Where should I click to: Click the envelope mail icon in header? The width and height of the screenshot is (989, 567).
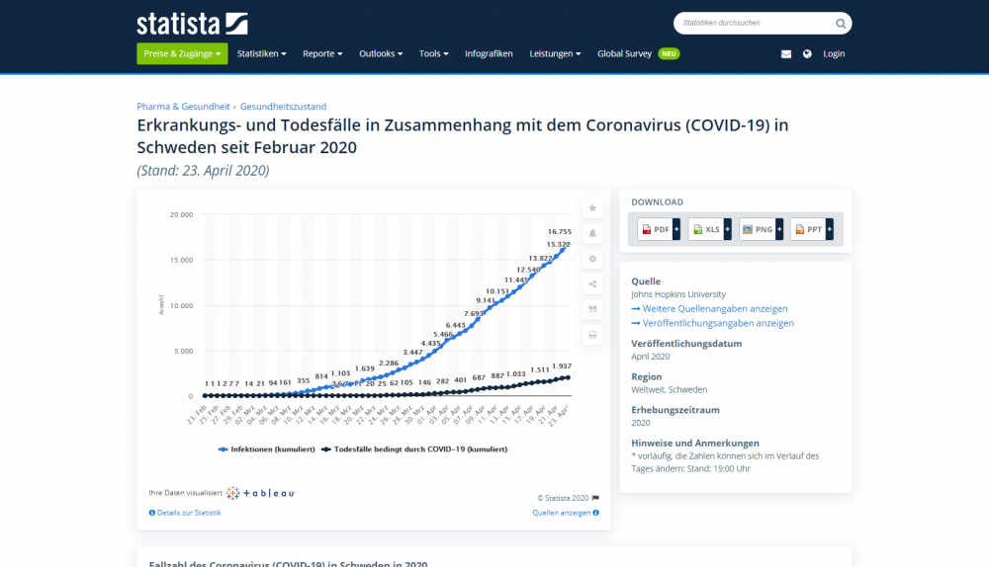(786, 54)
